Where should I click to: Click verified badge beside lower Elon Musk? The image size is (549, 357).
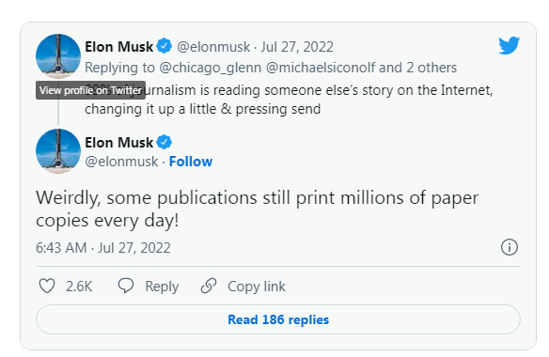[x=164, y=142]
